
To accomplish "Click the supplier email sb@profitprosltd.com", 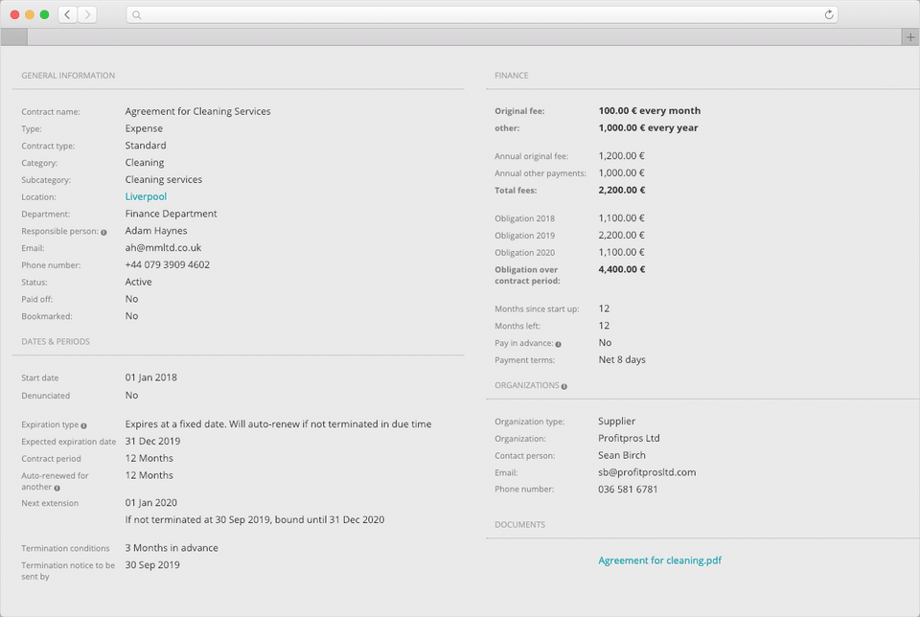I will click(x=647, y=472).
